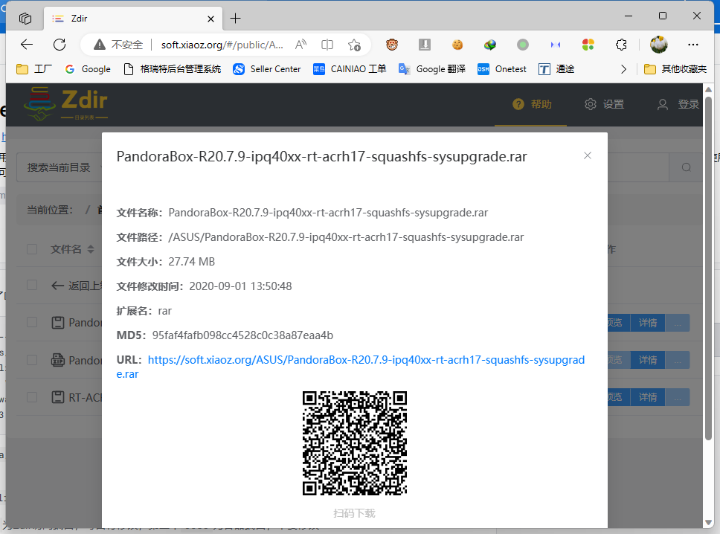This screenshot has width=720, height=534.
Task: Activate the read aloud icon
Action: tap(300, 45)
